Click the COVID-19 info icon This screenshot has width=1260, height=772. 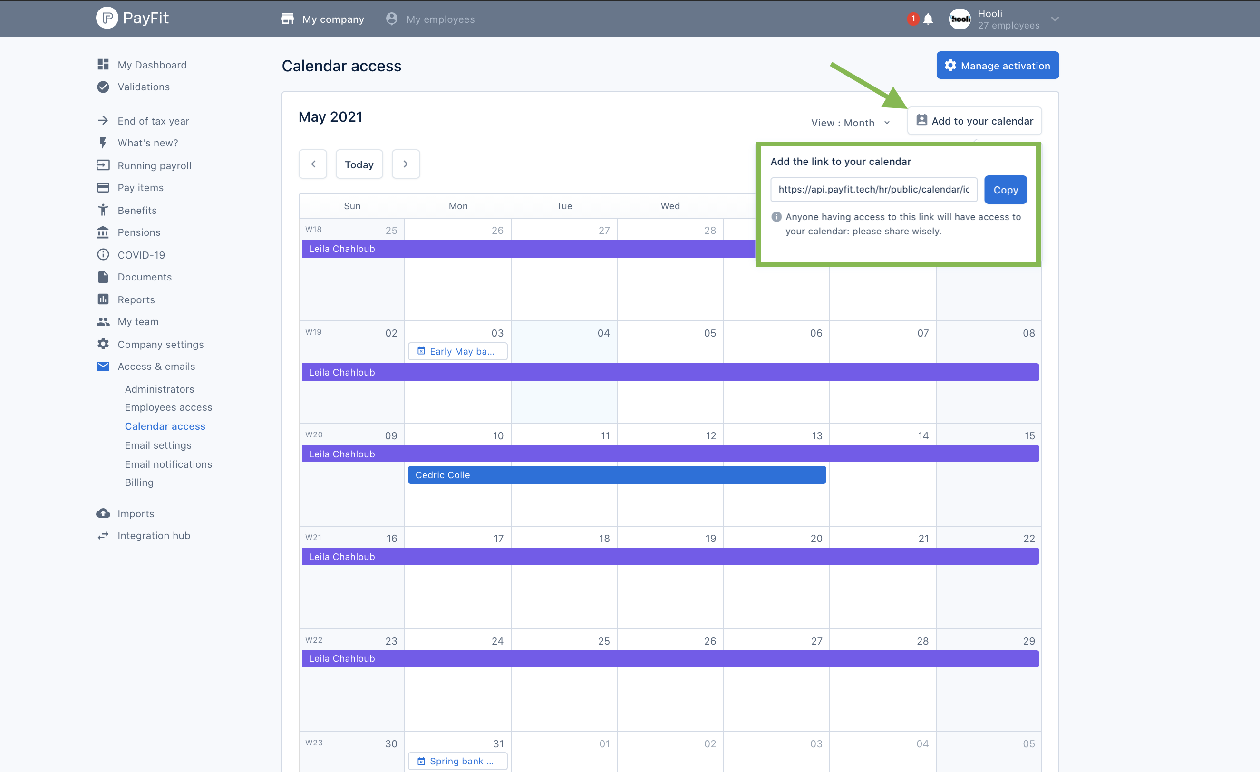(x=103, y=255)
